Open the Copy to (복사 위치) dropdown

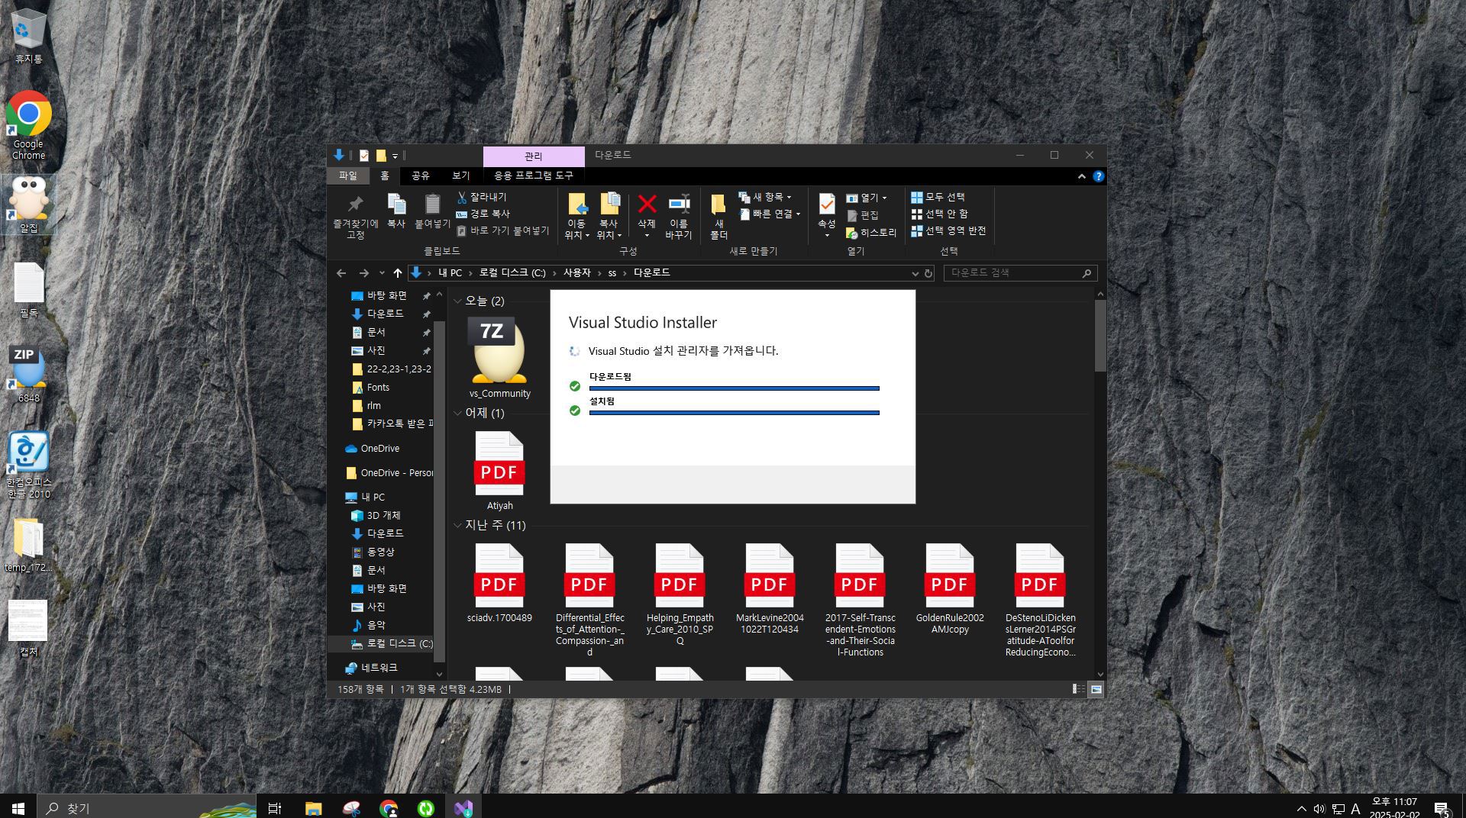[609, 216]
